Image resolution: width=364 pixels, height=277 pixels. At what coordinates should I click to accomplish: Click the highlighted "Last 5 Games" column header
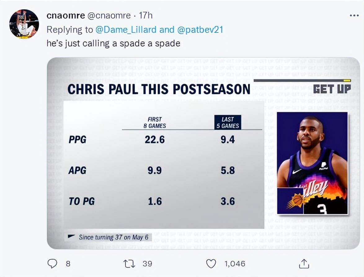coord(228,122)
